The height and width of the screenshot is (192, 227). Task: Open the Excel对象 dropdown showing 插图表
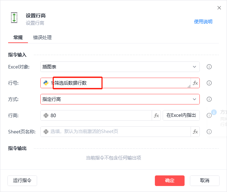(x=120, y=67)
